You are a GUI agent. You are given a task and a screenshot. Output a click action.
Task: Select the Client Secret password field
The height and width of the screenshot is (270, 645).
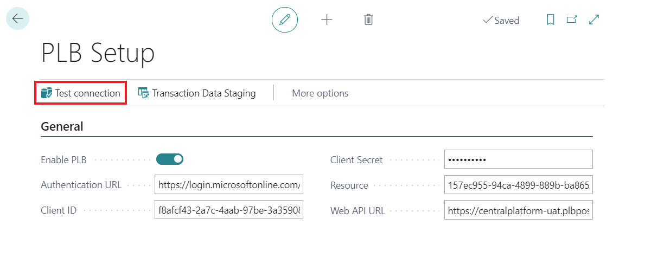(518, 159)
